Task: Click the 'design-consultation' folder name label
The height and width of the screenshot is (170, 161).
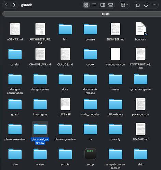Action: click(x=15, y=91)
